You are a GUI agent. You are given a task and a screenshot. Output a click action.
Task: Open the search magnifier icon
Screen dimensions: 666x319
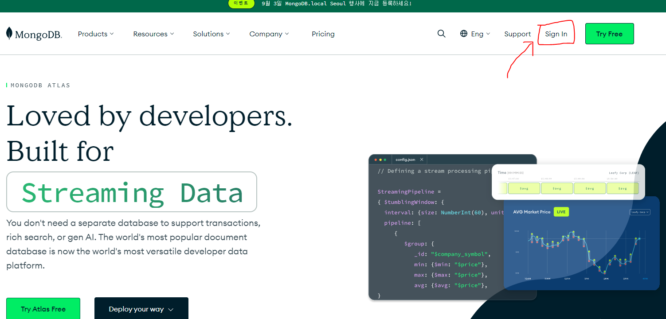441,34
